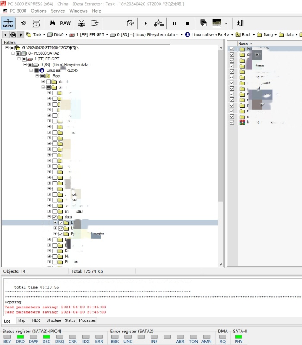The image size is (302, 345).
Task: Open the Disk0 breadcrumb dropdown
Action: coord(66,35)
